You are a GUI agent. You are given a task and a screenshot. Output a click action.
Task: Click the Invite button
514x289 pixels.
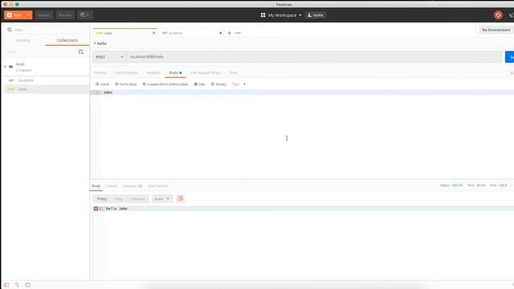click(x=316, y=15)
